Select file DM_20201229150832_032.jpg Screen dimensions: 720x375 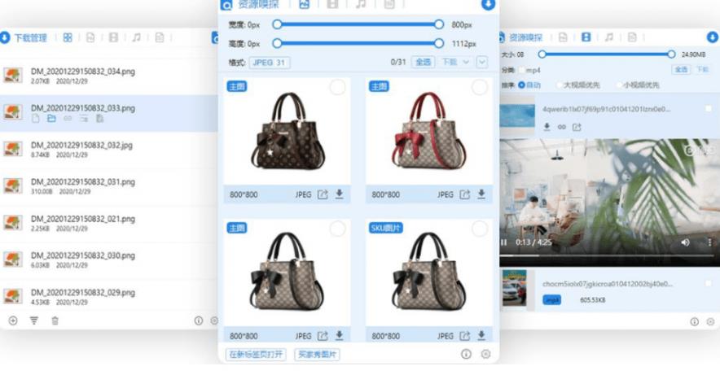109,150
